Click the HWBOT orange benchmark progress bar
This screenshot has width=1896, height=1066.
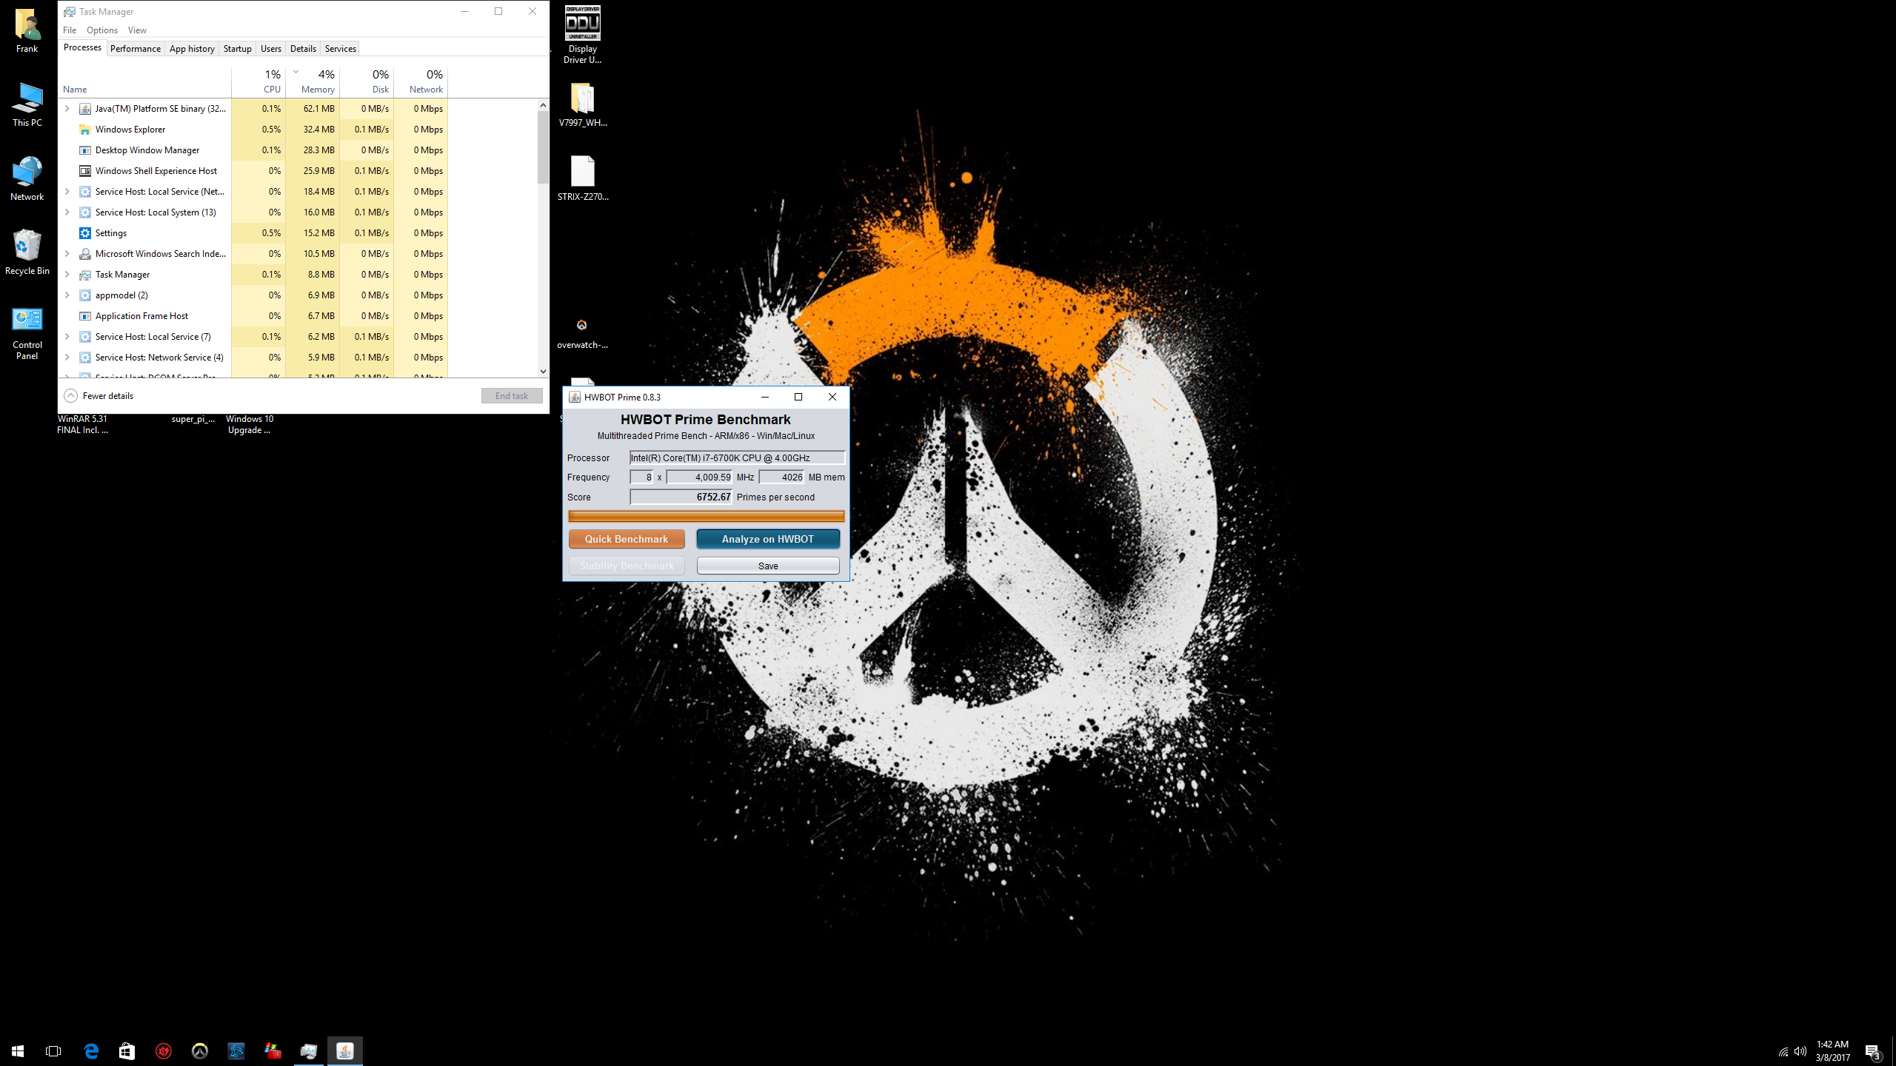coord(706,516)
